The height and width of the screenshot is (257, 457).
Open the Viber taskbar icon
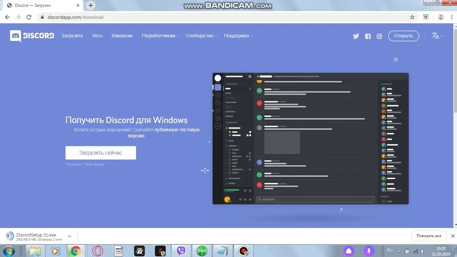point(181,251)
